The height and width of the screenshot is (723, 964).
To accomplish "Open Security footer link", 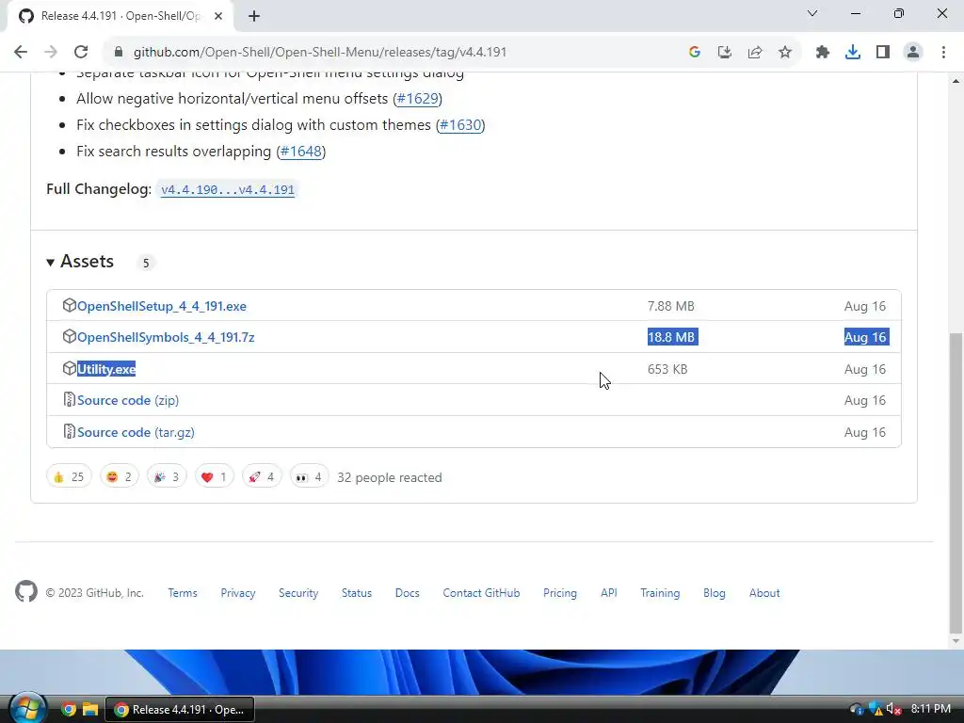I will (298, 593).
